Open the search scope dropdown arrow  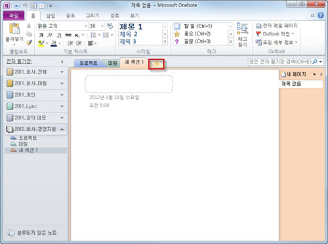(x=321, y=62)
